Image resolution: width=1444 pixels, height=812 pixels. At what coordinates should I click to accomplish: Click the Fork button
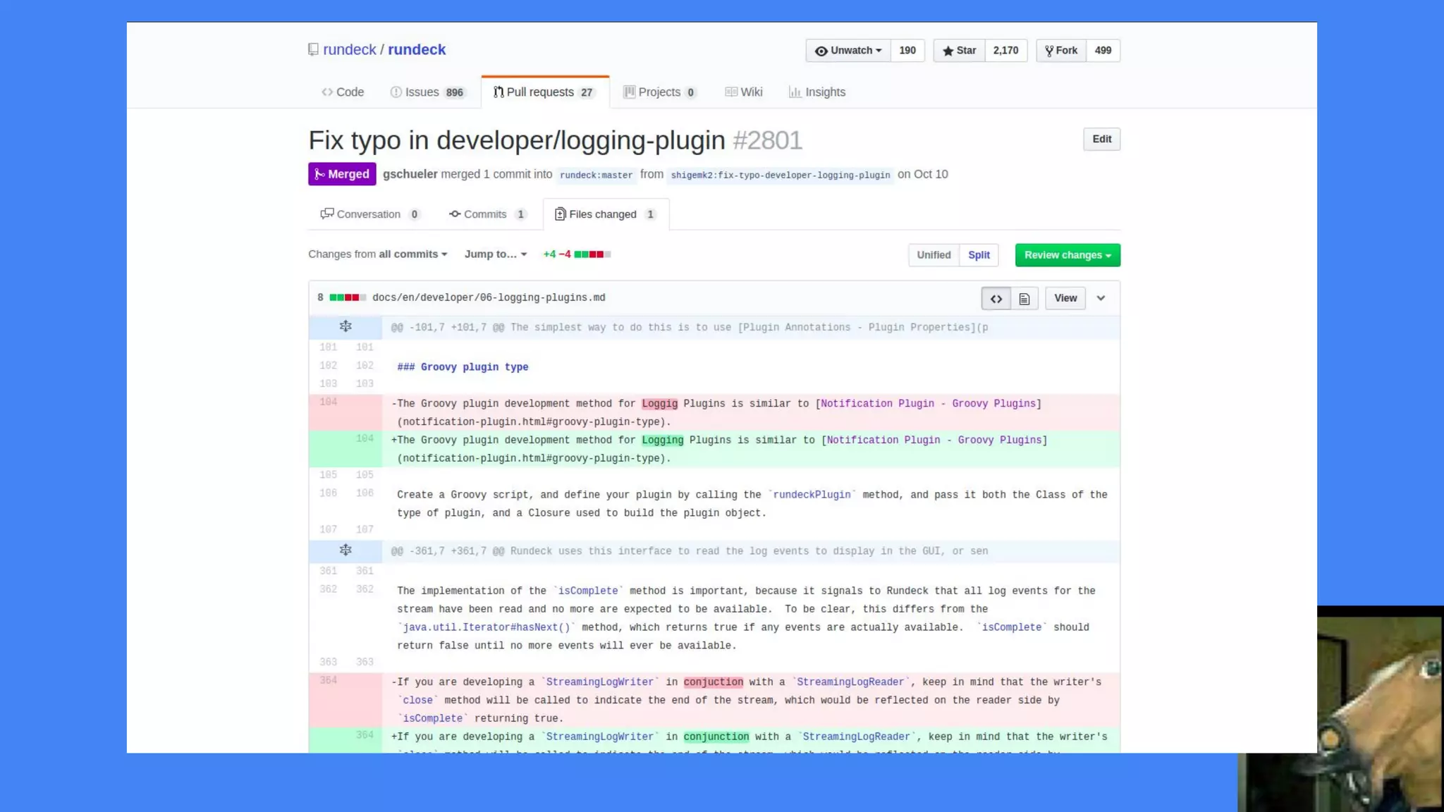coord(1061,51)
